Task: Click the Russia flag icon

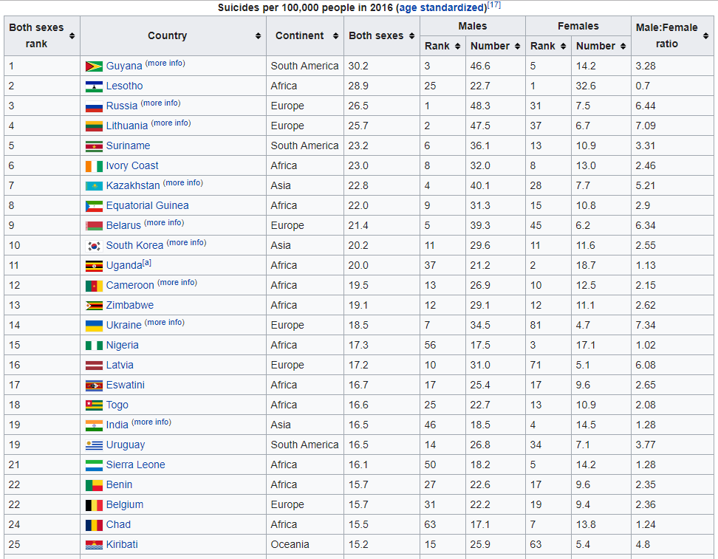Action: click(94, 106)
